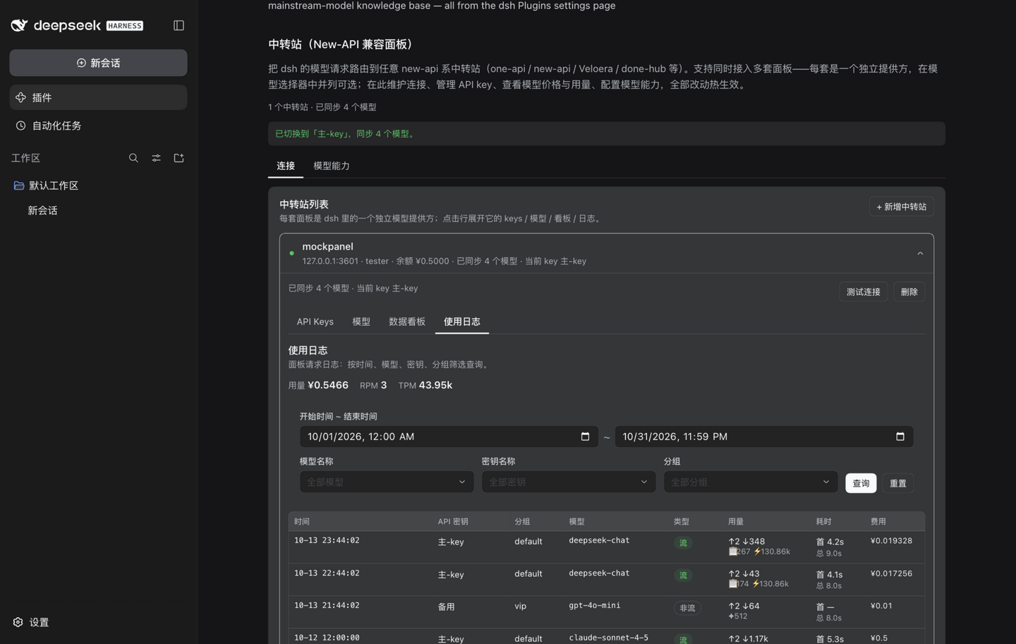Image resolution: width=1016 pixels, height=644 pixels.
Task: Click the mockpanel relay name
Action: click(x=327, y=246)
